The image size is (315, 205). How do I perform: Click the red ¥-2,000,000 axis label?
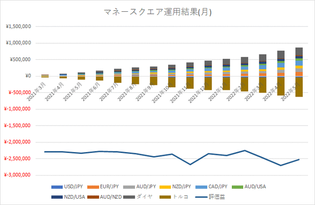pos(18,142)
